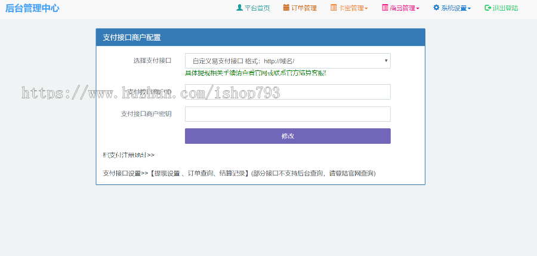
Task: Open the 选择支付接口 select box
Action: click(x=288, y=61)
